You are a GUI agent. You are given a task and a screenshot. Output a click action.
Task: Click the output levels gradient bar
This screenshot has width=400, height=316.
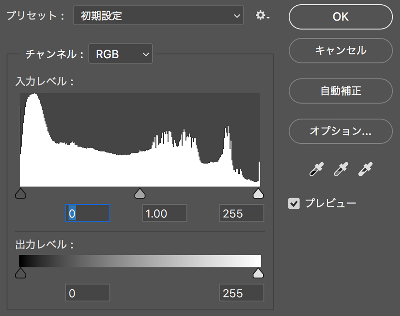pos(140,261)
